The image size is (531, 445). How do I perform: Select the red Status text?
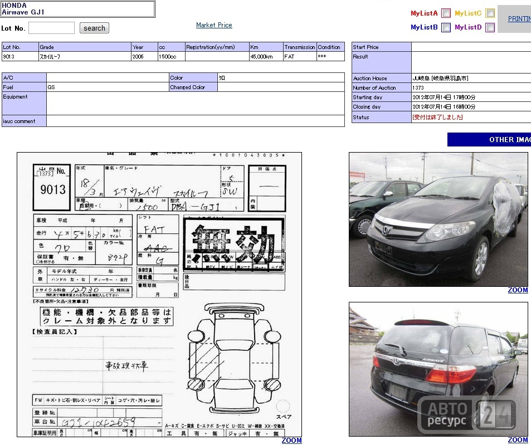437,117
